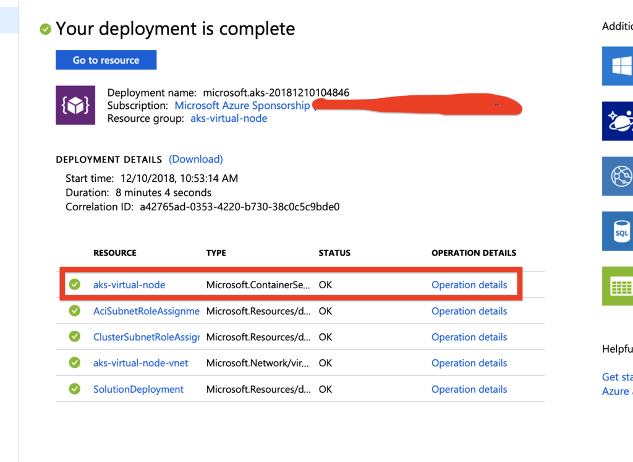Select the AciSubnetRoleAssignment resource link
The width and height of the screenshot is (633, 462).
pyautogui.click(x=147, y=311)
